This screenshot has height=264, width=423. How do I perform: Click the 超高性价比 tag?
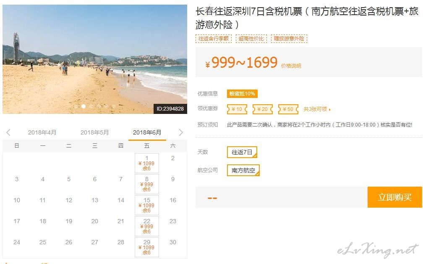coord(251,39)
